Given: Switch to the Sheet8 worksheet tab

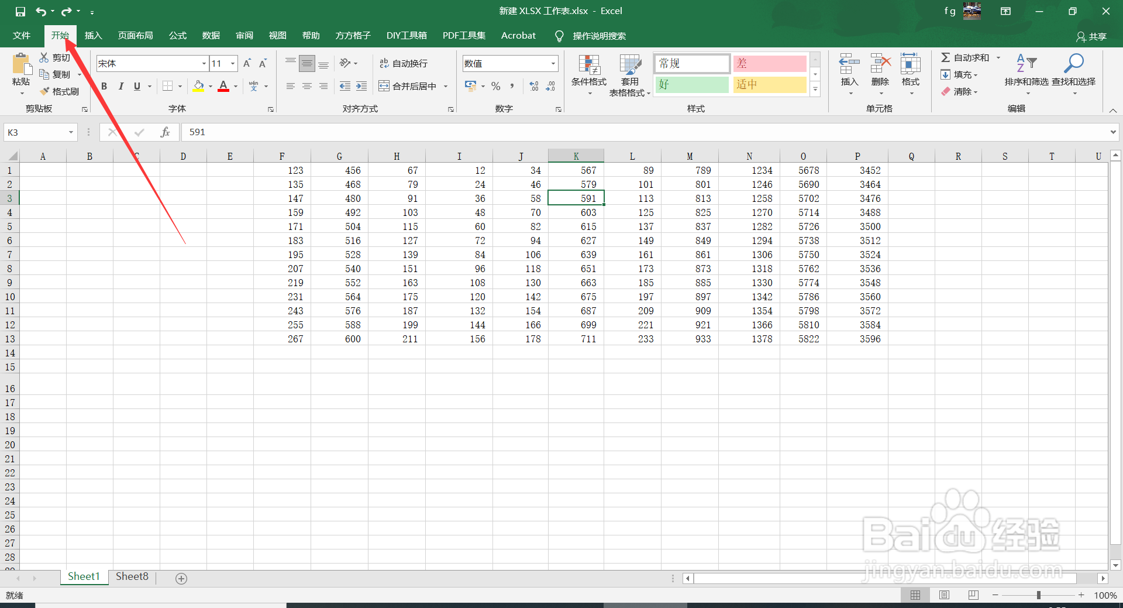Looking at the screenshot, I should tap(132, 576).
